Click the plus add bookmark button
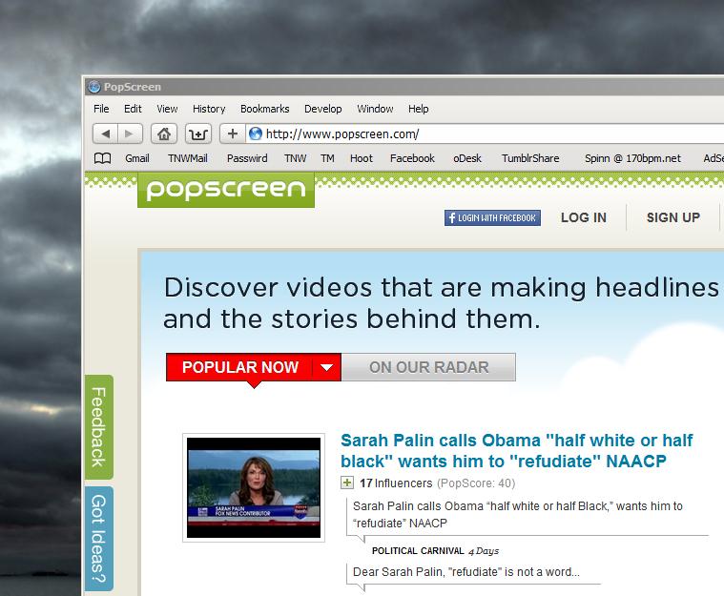 [232, 134]
